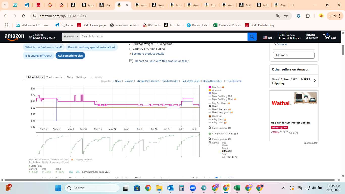Screen dimensions: 345x194
Task: Open new browser tab with plus
Action: pyautogui.click(x=293, y=5)
